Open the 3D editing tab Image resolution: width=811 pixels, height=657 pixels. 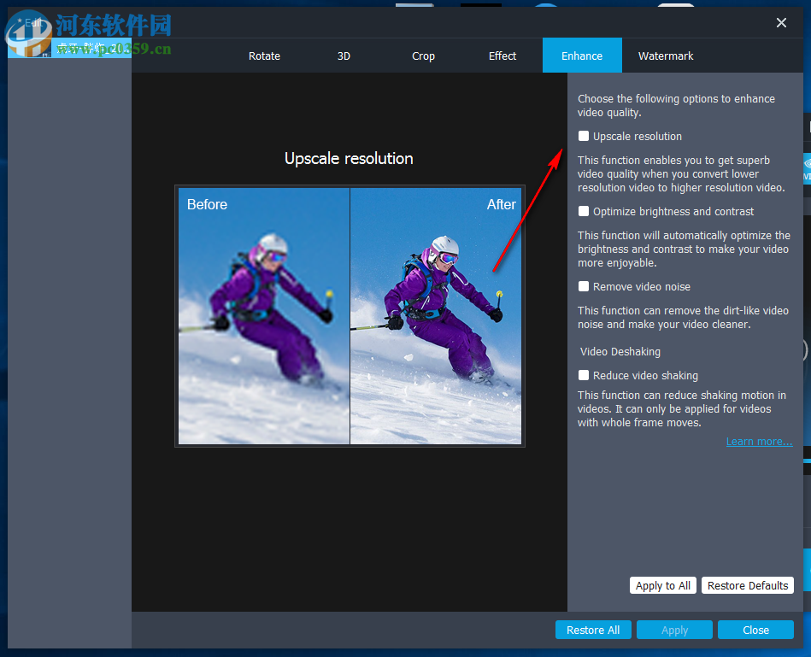click(x=344, y=56)
